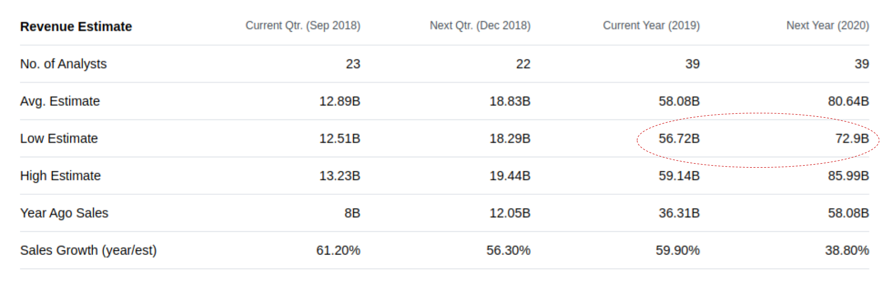This screenshot has width=886, height=285.
Task: Select the 38.80% sales growth cell
Action: (847, 250)
